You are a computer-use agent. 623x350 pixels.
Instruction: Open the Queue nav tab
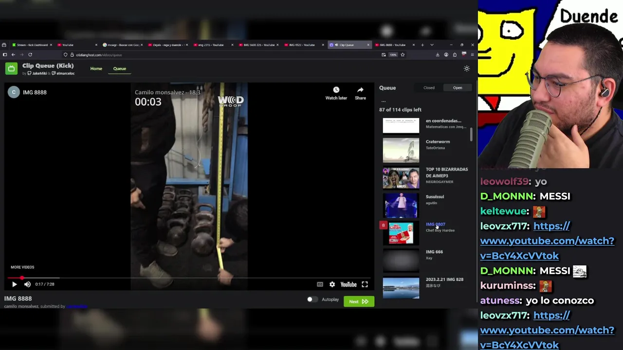(x=120, y=69)
